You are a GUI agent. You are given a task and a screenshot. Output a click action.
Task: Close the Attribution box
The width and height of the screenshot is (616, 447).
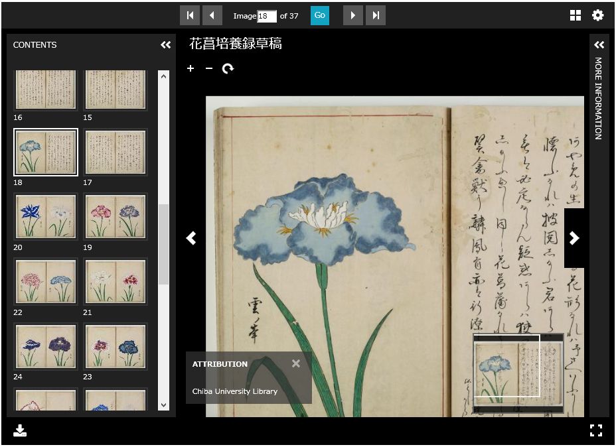click(296, 364)
